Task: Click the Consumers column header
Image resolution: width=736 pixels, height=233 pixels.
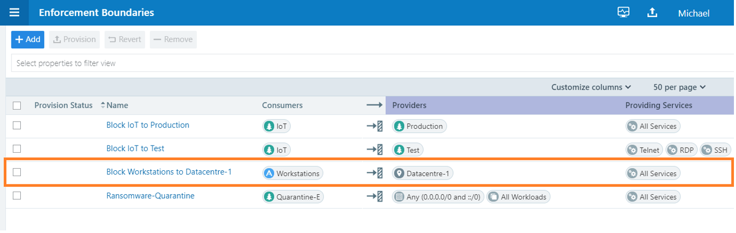Action: pyautogui.click(x=282, y=105)
